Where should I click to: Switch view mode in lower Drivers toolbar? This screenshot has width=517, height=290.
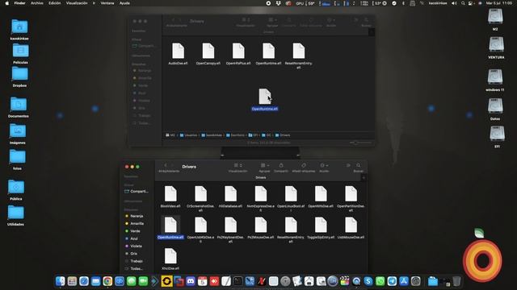click(x=237, y=165)
